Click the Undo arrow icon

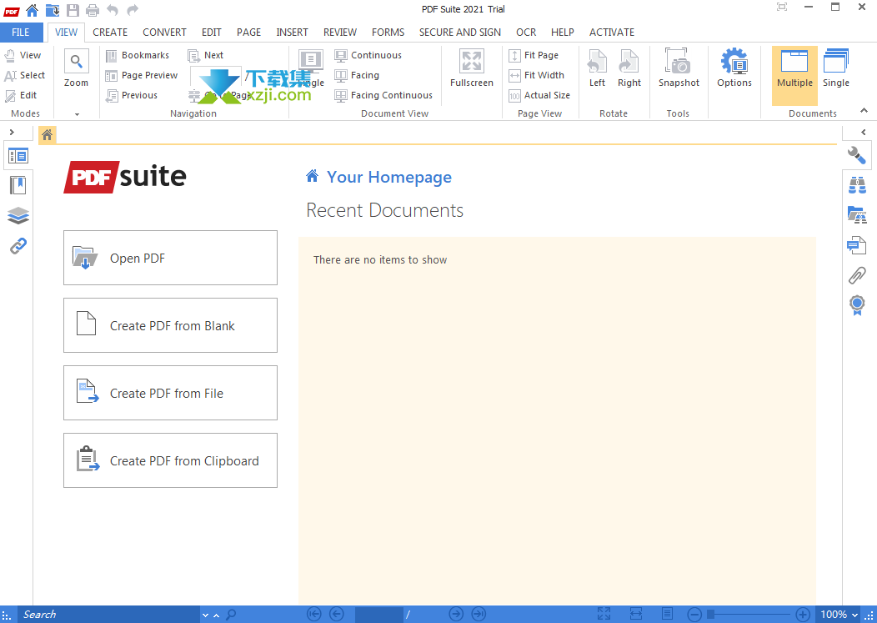point(113,9)
